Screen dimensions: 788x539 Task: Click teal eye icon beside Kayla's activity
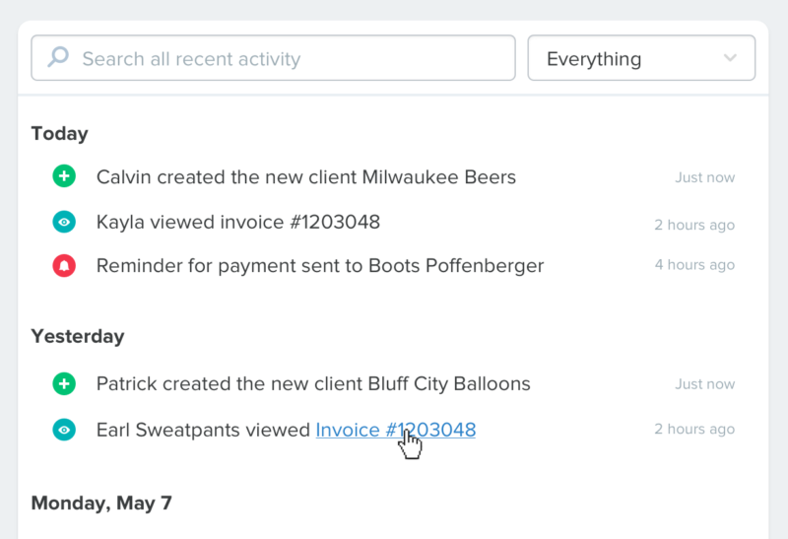64,222
